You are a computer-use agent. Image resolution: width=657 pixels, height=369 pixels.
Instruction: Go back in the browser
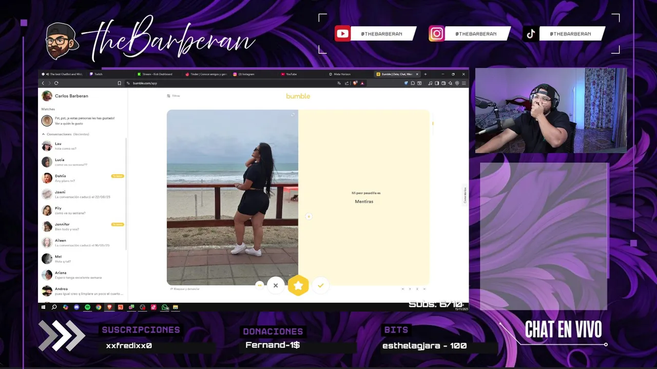tap(43, 83)
